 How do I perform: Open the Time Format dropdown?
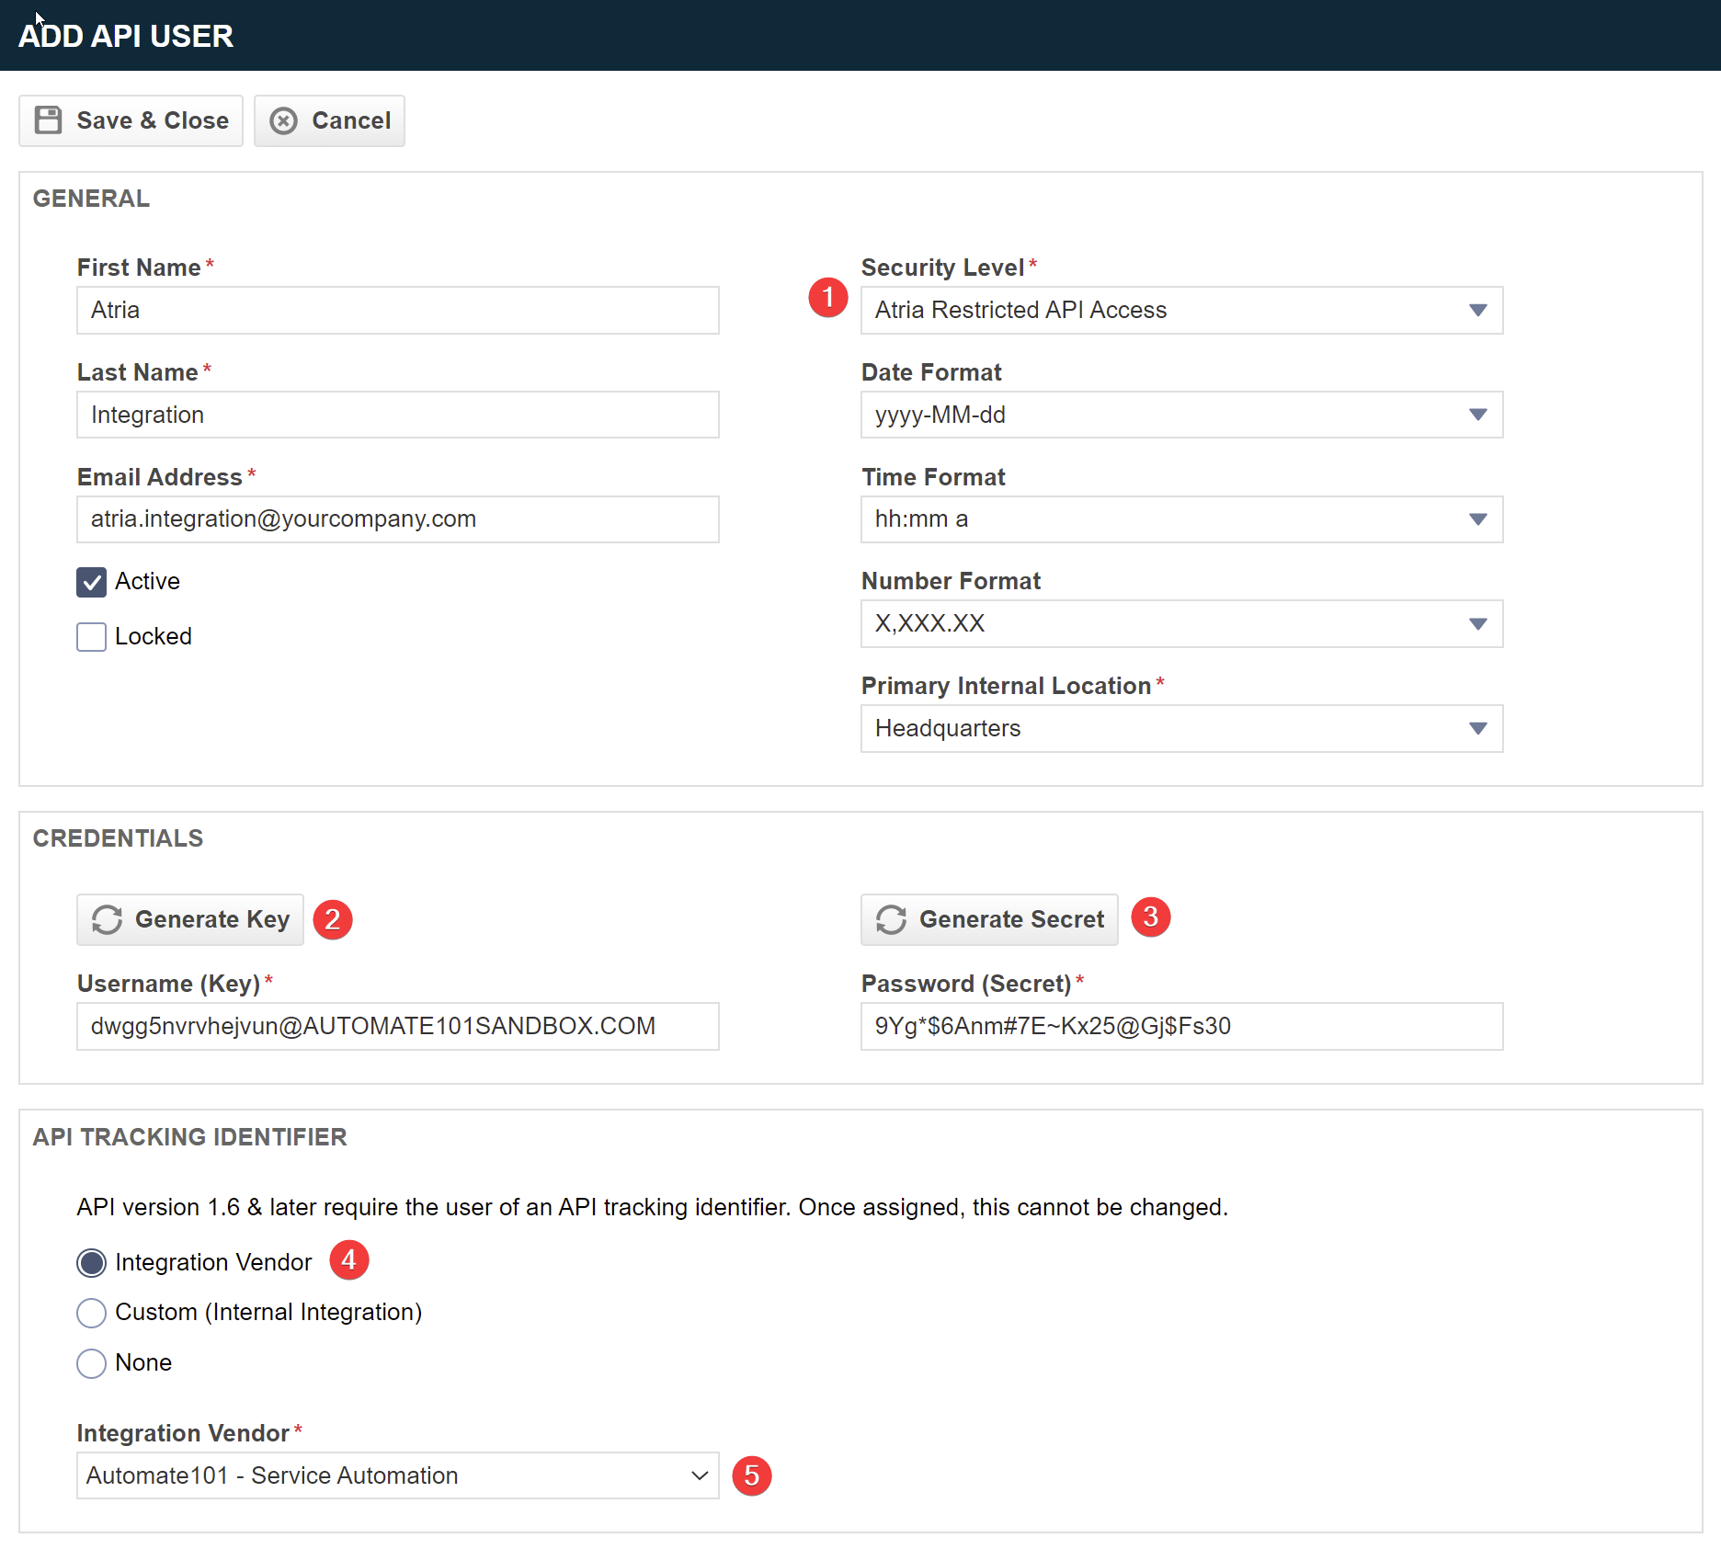(1180, 519)
